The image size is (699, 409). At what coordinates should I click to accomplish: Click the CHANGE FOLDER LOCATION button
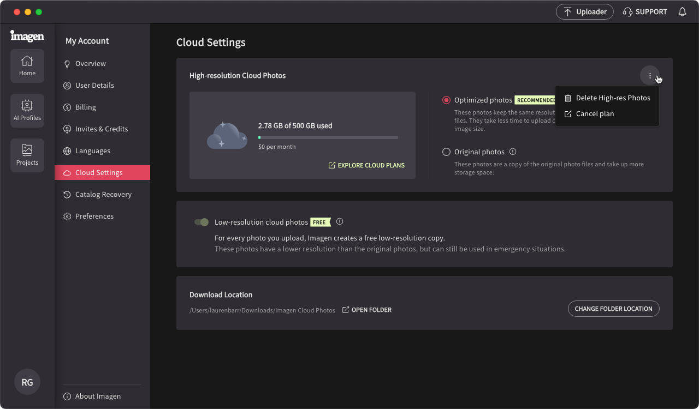point(614,309)
